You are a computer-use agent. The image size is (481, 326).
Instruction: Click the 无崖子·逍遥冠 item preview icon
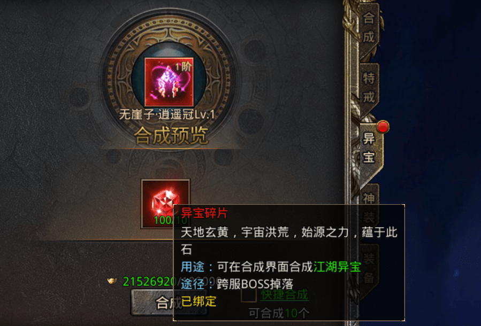[x=169, y=82]
